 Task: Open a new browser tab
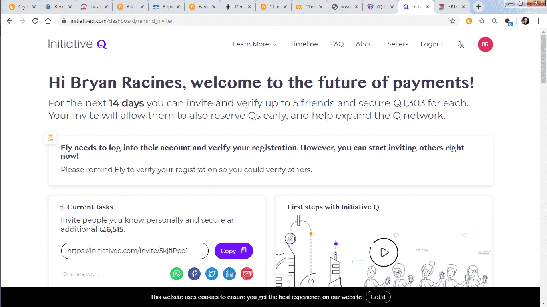click(478, 7)
